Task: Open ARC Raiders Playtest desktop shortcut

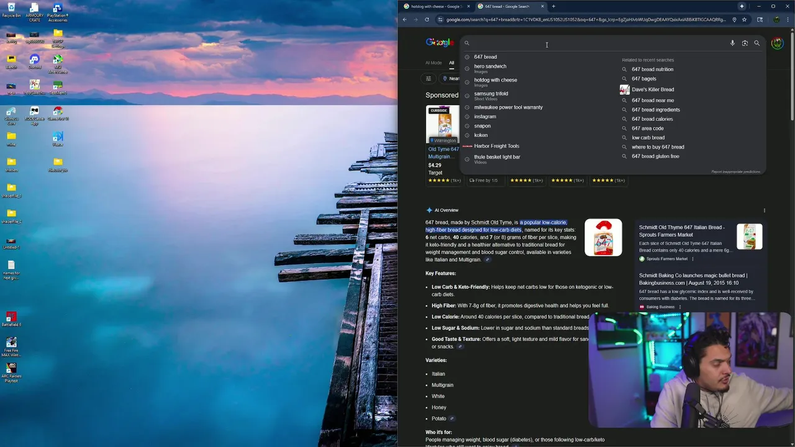Action: [11, 373]
